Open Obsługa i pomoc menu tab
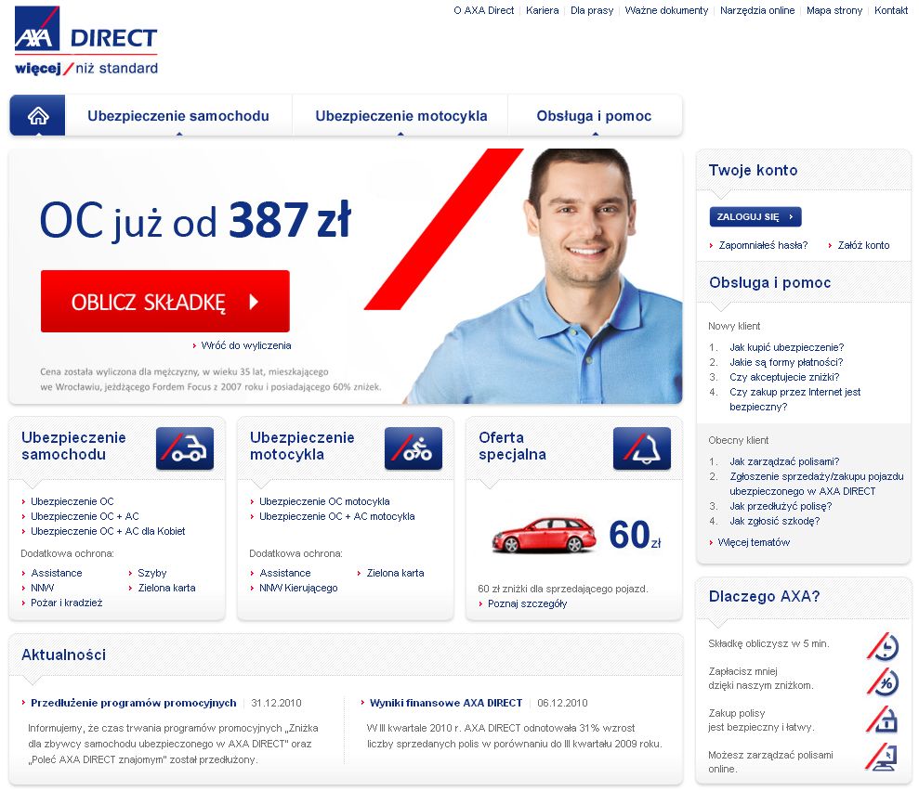 coord(594,116)
